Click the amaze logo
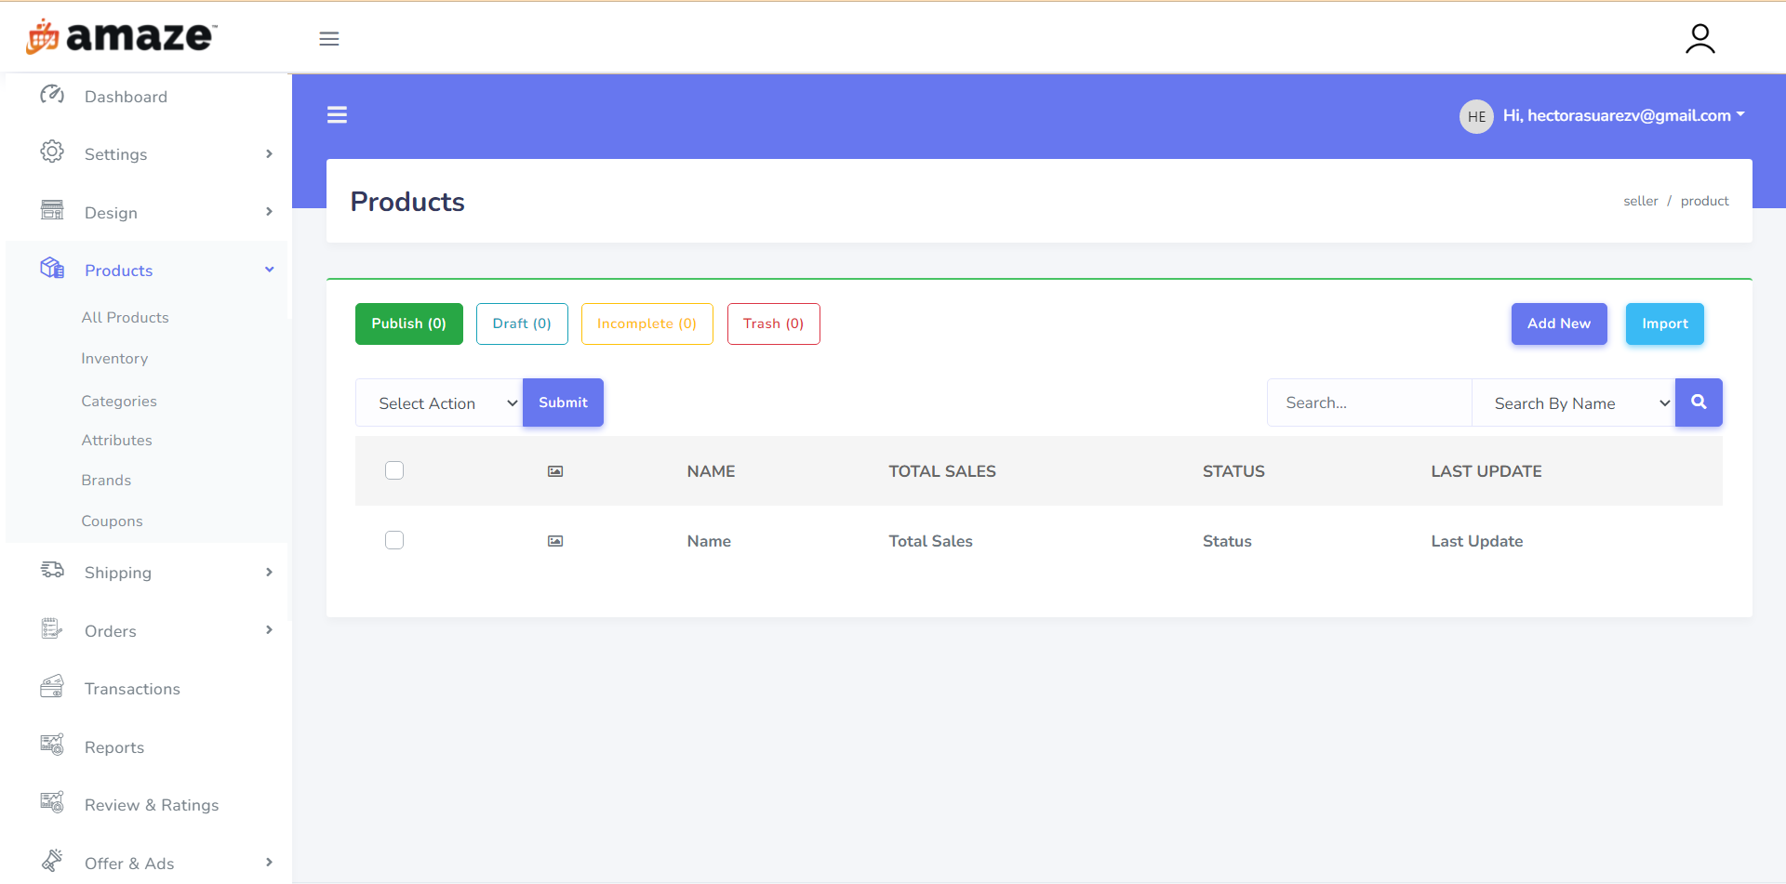Viewport: 1786px width, 884px height. (x=121, y=36)
